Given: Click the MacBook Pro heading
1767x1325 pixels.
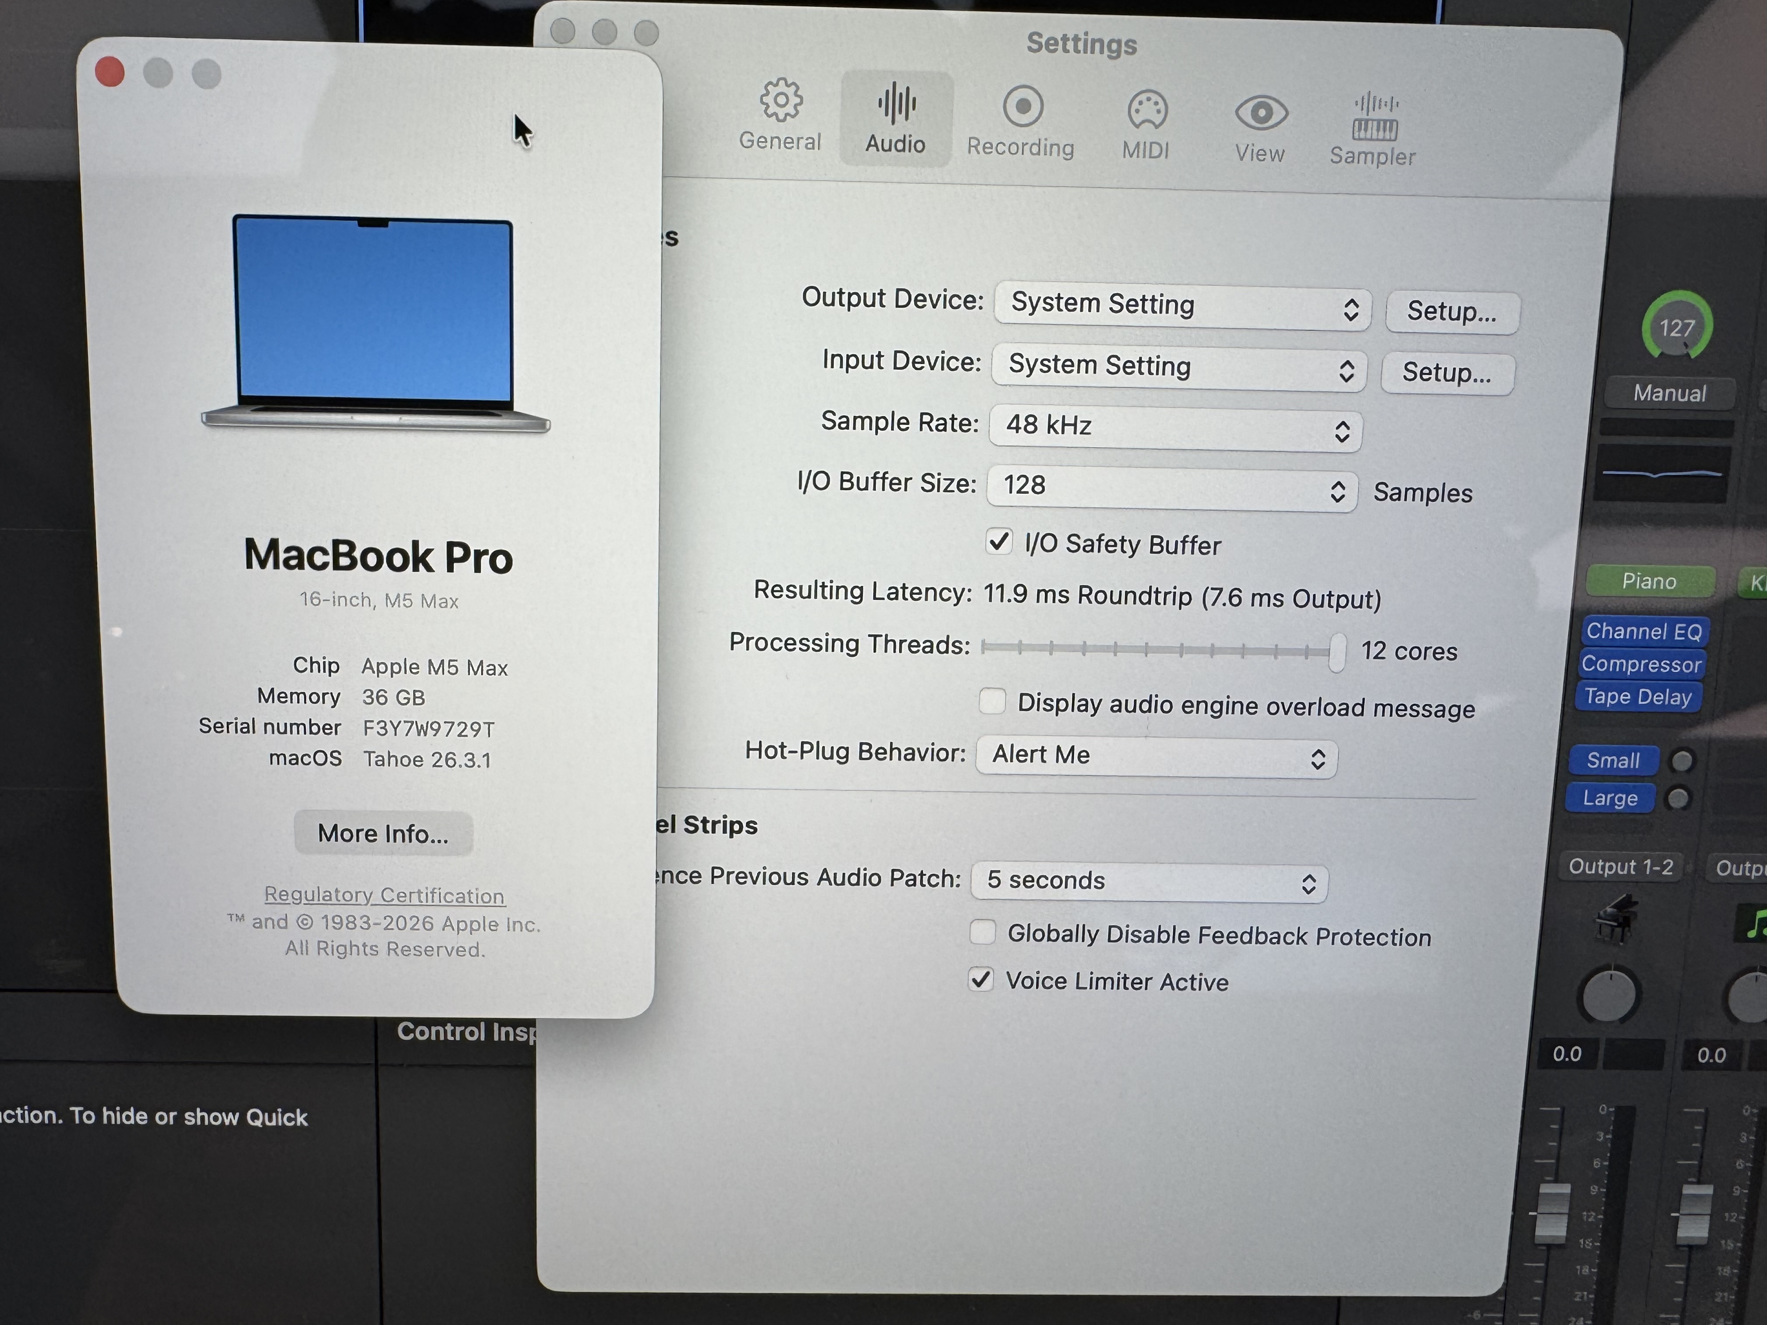Looking at the screenshot, I should 379,555.
